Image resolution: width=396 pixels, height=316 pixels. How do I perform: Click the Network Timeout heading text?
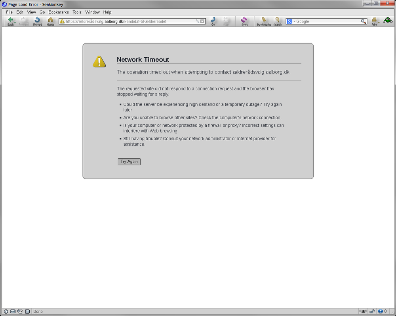(x=143, y=60)
